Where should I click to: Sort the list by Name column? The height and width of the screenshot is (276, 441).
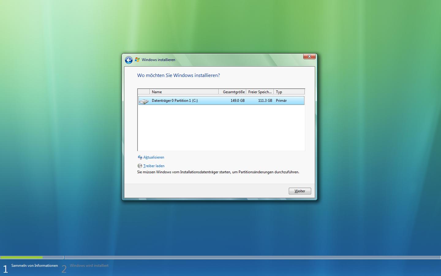pos(184,92)
